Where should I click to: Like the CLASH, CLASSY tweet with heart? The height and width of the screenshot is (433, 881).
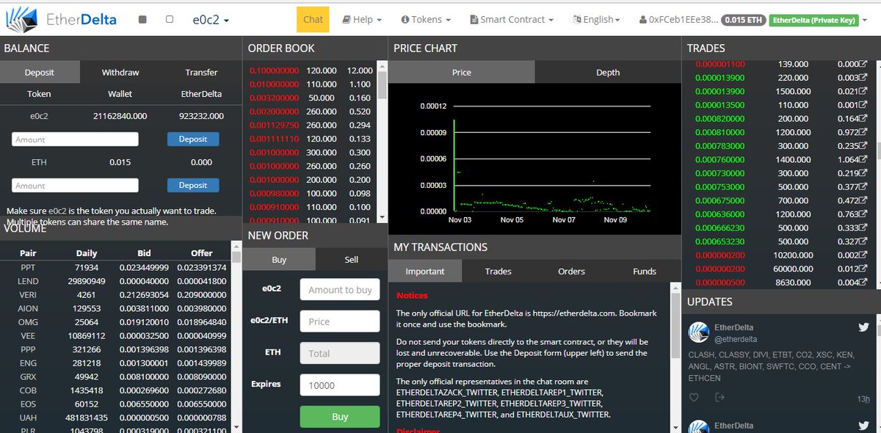tap(694, 398)
